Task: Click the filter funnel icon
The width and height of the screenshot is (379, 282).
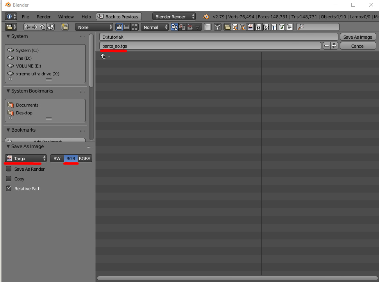Action: pos(217,27)
